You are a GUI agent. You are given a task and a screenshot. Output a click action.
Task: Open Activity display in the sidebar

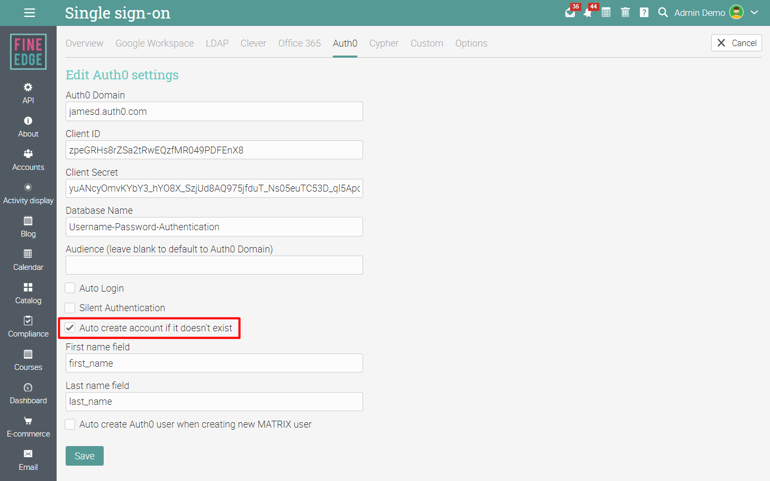(28, 194)
